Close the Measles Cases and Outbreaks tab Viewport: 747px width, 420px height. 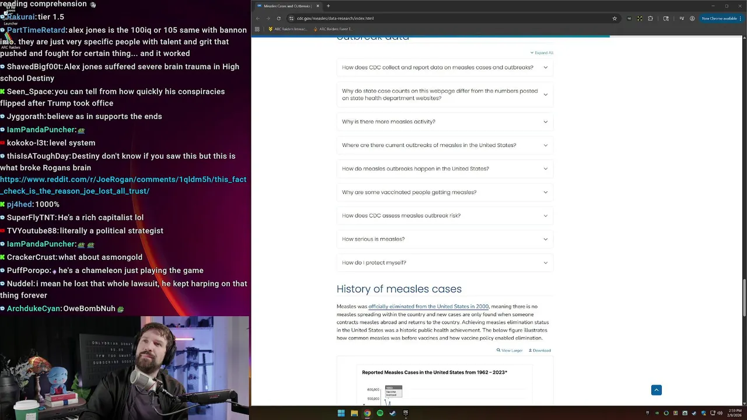[318, 6]
